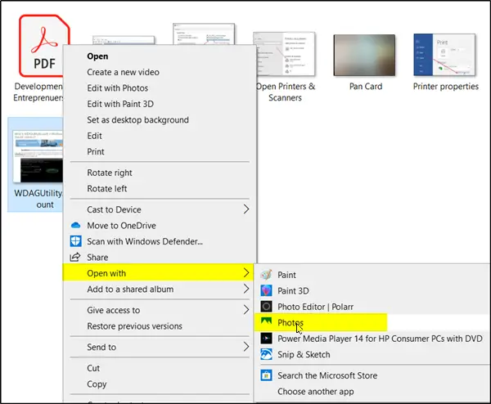The height and width of the screenshot is (404, 491).
Task: Click the Development Entrepreneurship file name
Action: tap(38, 92)
